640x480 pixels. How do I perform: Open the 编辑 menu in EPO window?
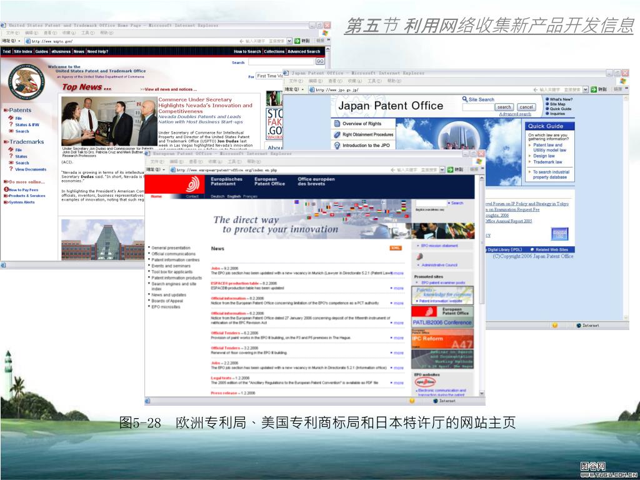point(177,162)
